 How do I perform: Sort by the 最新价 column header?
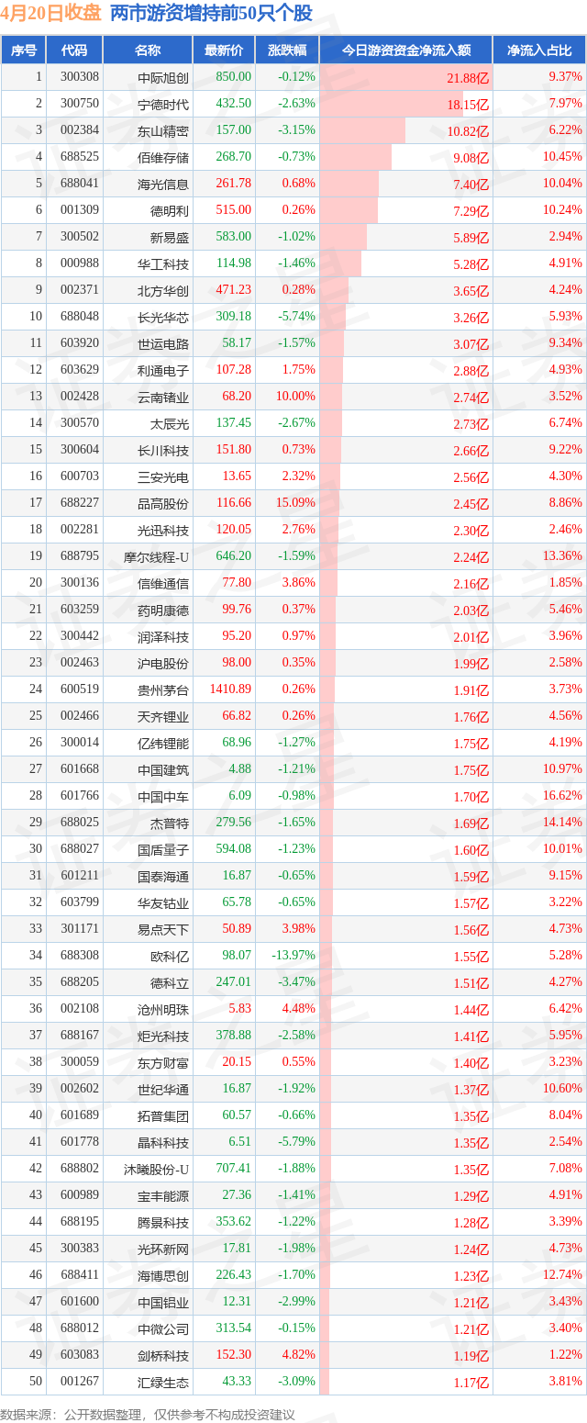224,50
